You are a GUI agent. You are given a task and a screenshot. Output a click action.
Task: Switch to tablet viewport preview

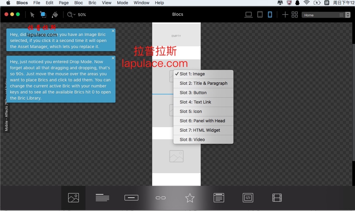[260, 15]
